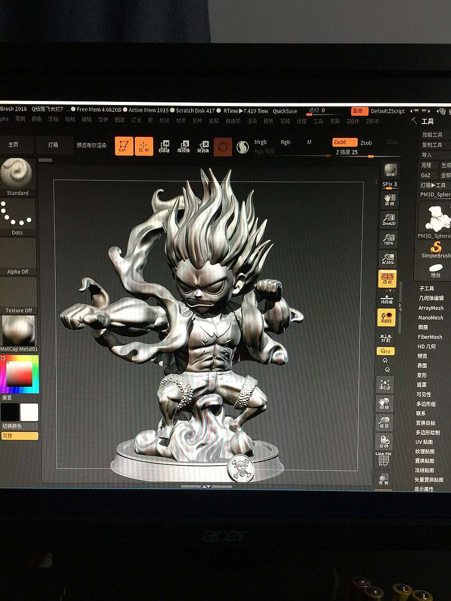Click the 主页 (Home) button
The height and width of the screenshot is (601, 451).
coord(14,145)
